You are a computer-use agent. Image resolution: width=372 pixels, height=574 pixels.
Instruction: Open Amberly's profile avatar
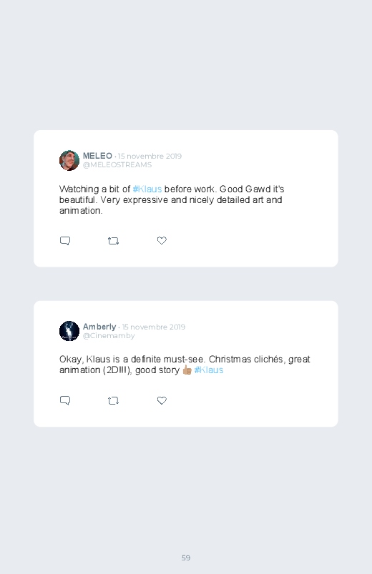point(69,331)
